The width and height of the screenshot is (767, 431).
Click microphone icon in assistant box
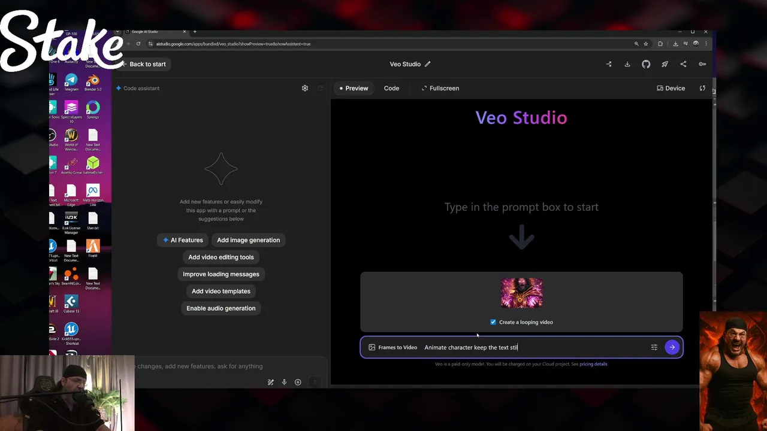click(284, 382)
